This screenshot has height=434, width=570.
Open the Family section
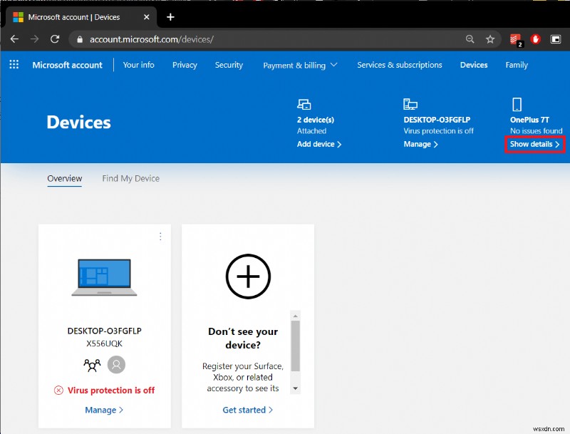(516, 65)
